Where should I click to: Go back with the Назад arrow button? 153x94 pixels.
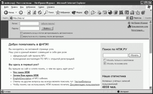tap(9, 12)
